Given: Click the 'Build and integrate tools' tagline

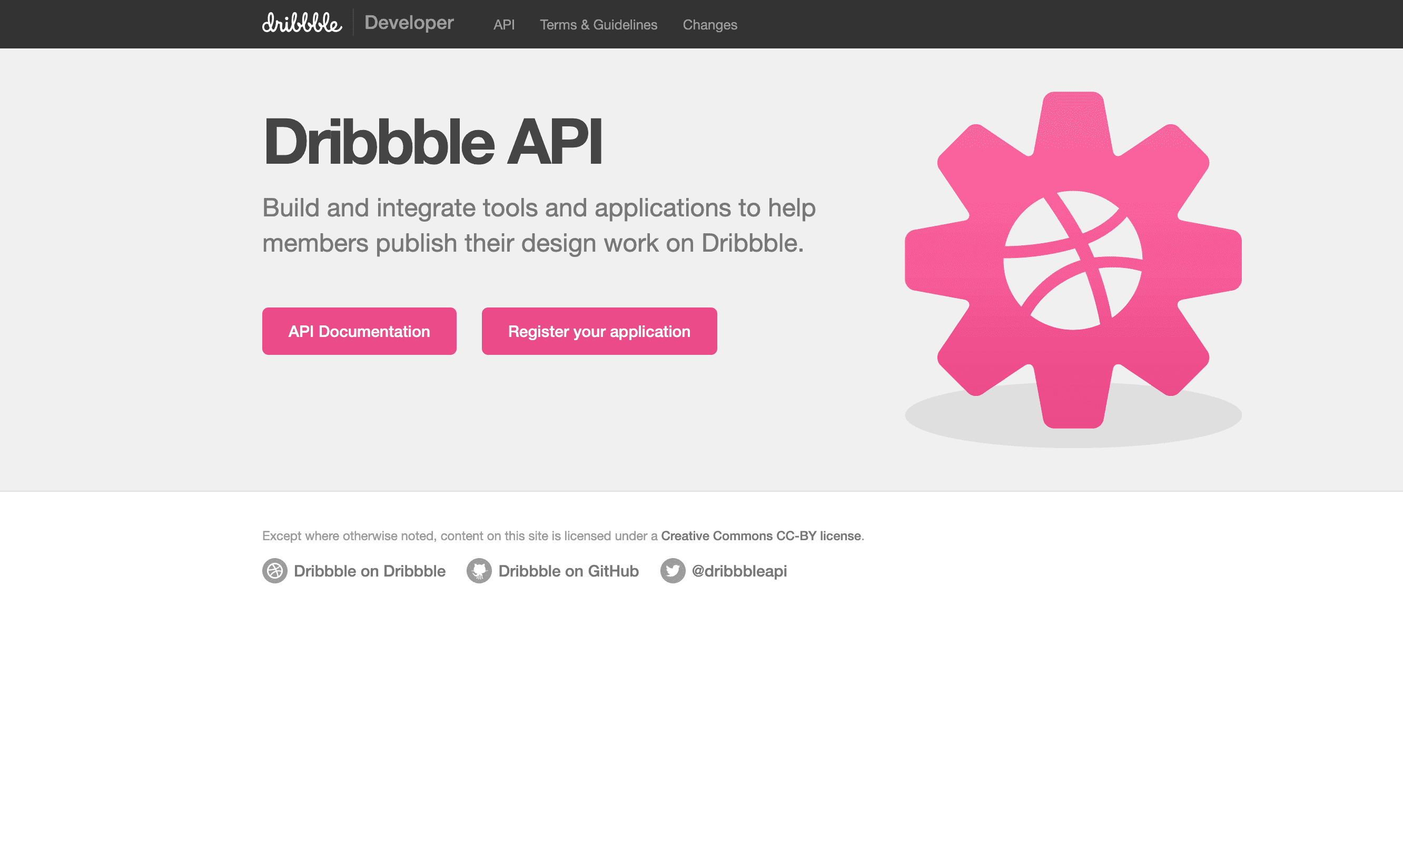Looking at the screenshot, I should tap(538, 225).
